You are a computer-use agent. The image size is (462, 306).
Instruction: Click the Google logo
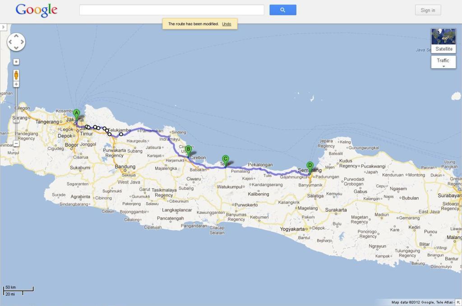coord(37,10)
